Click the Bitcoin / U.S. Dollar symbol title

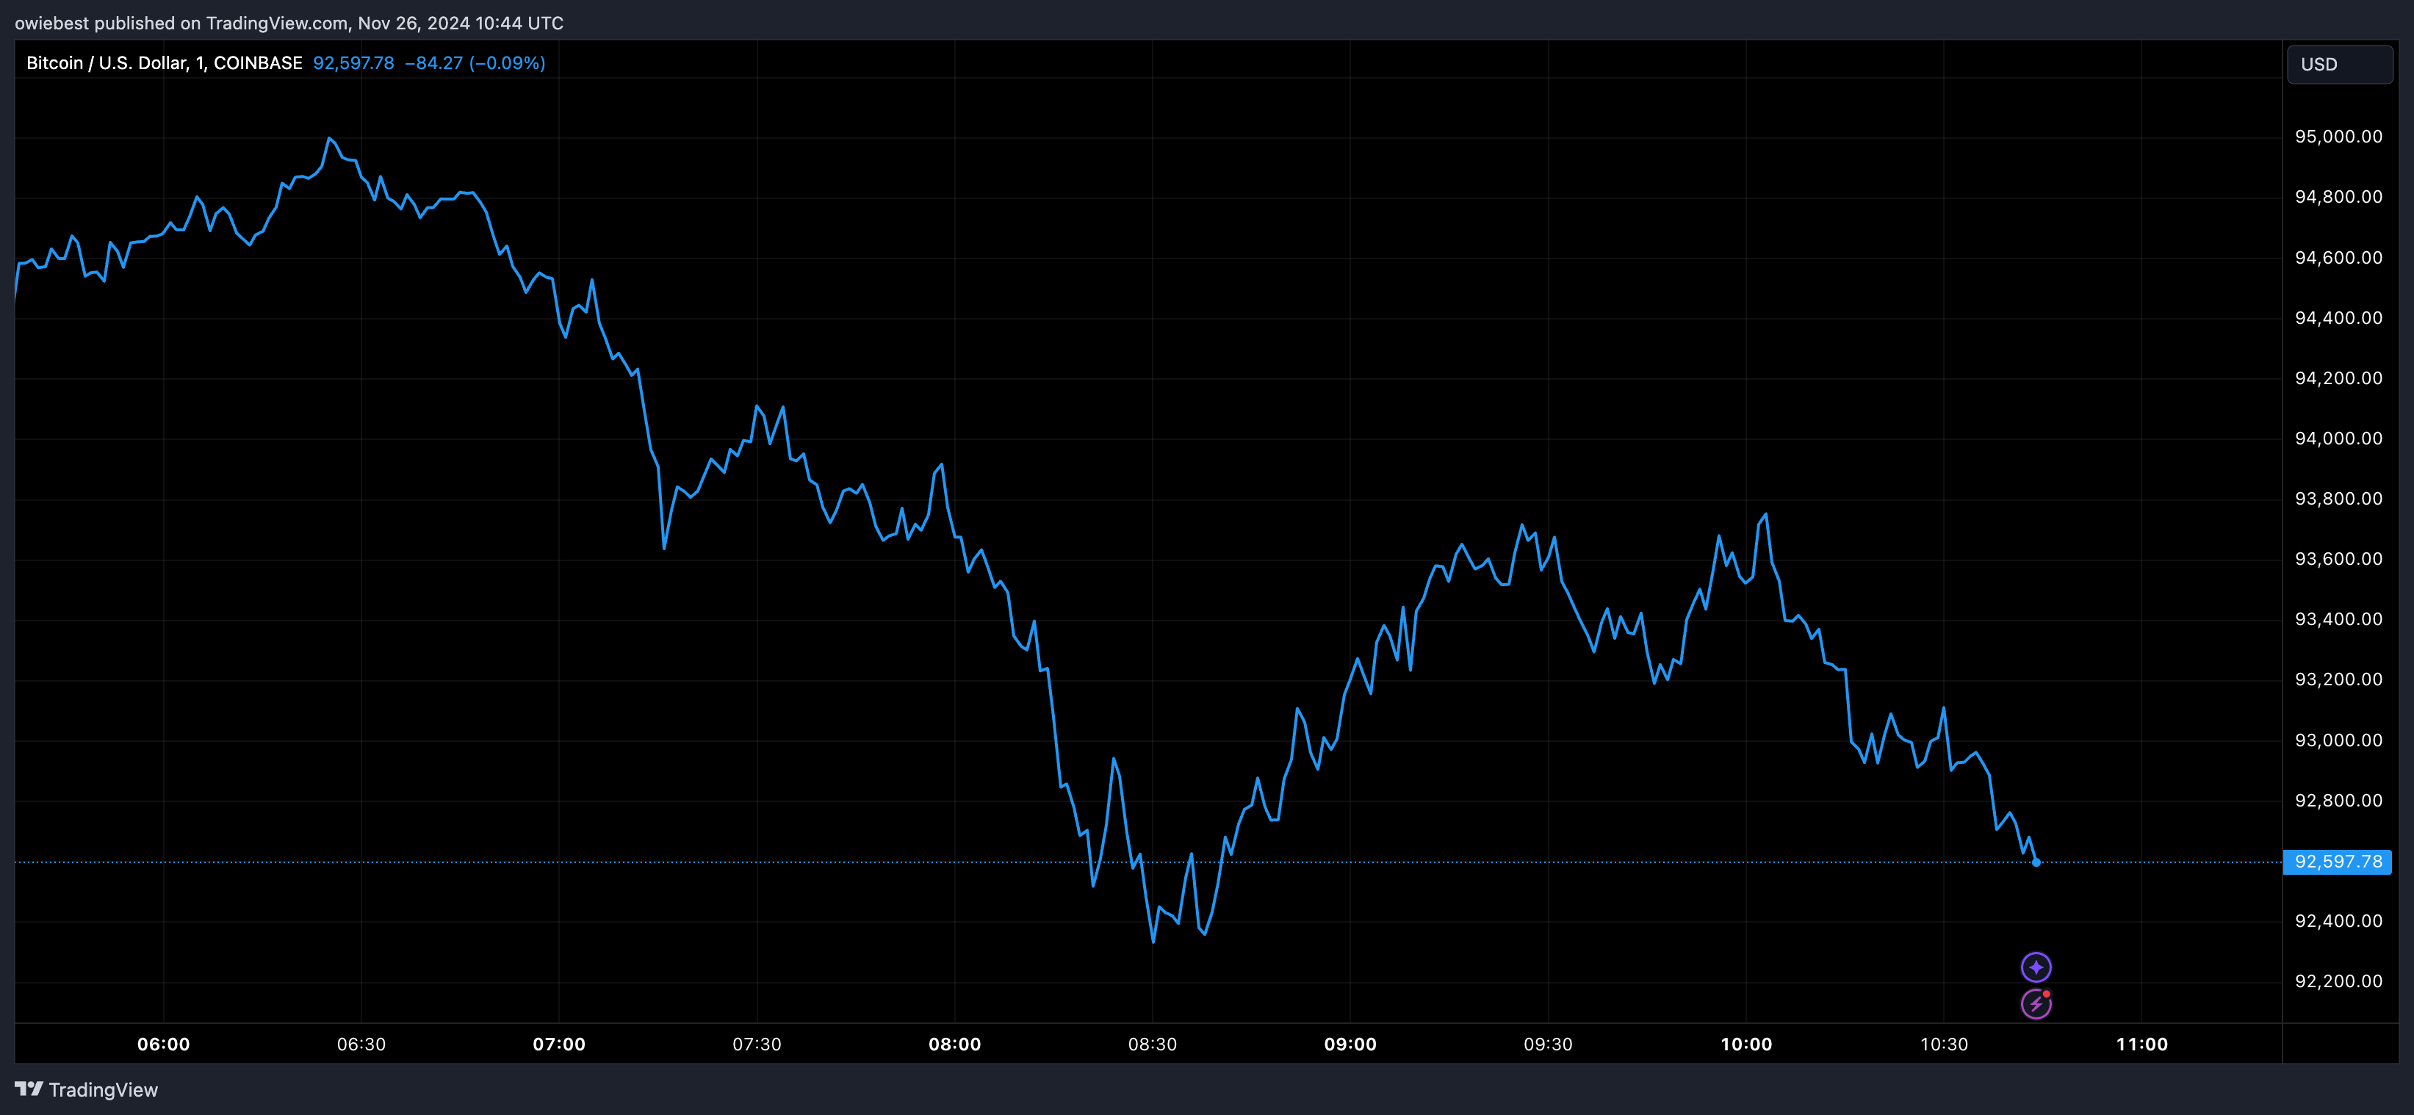point(164,62)
